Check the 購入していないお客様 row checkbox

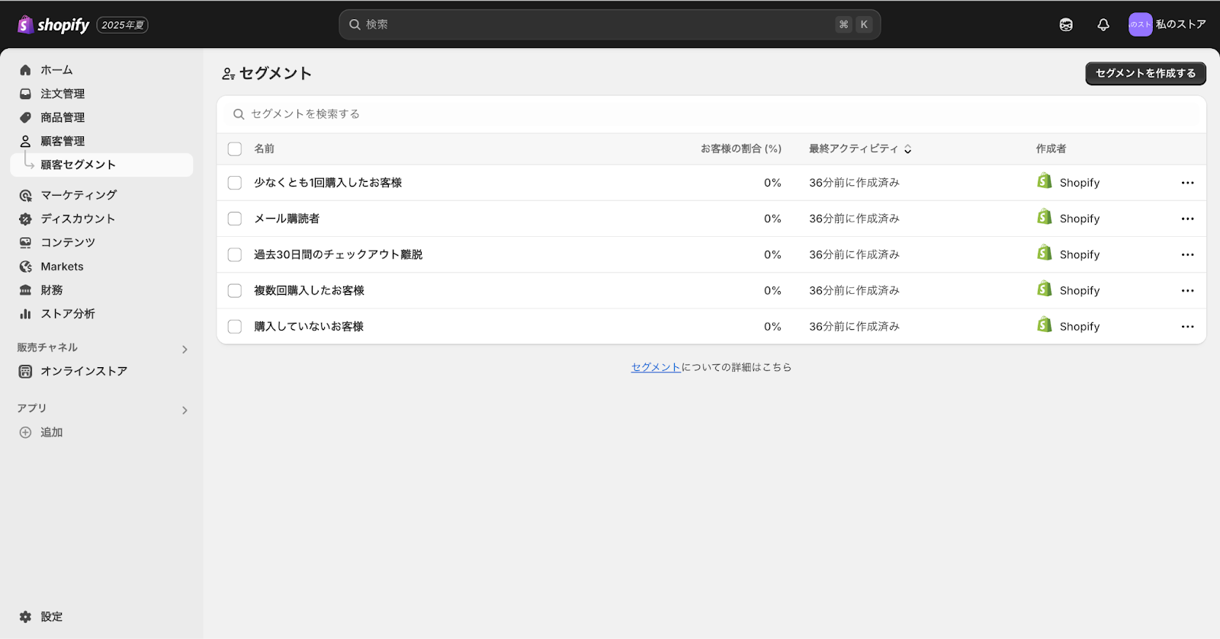coord(235,326)
